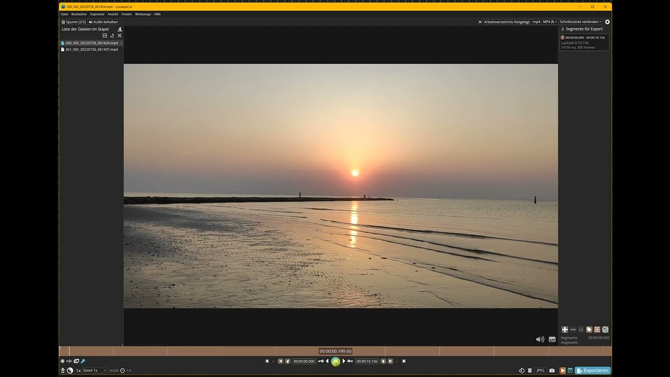Open the Zoom 1x dropdown

pos(94,371)
